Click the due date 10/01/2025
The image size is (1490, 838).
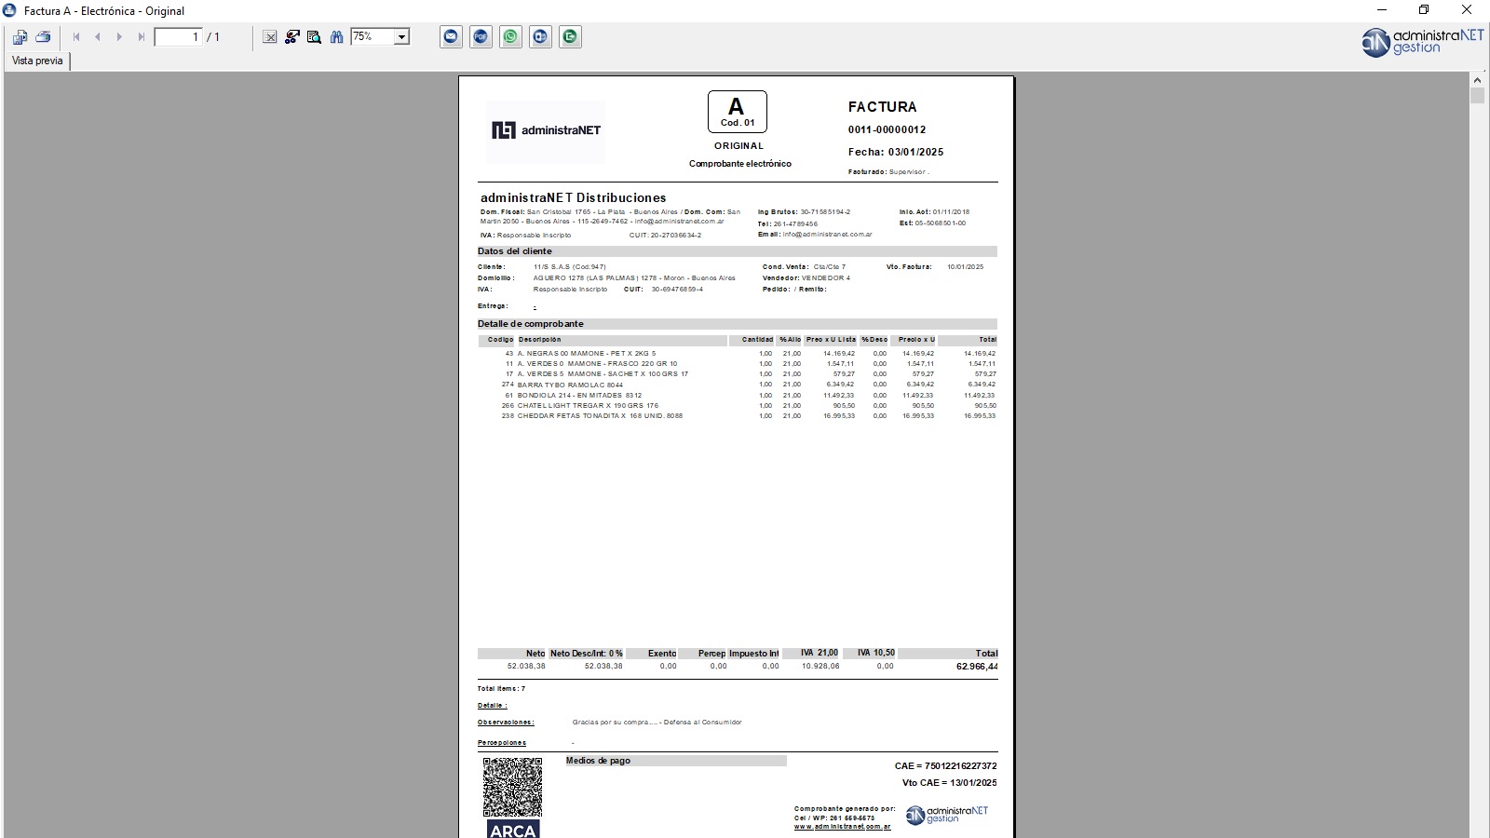coord(965,267)
